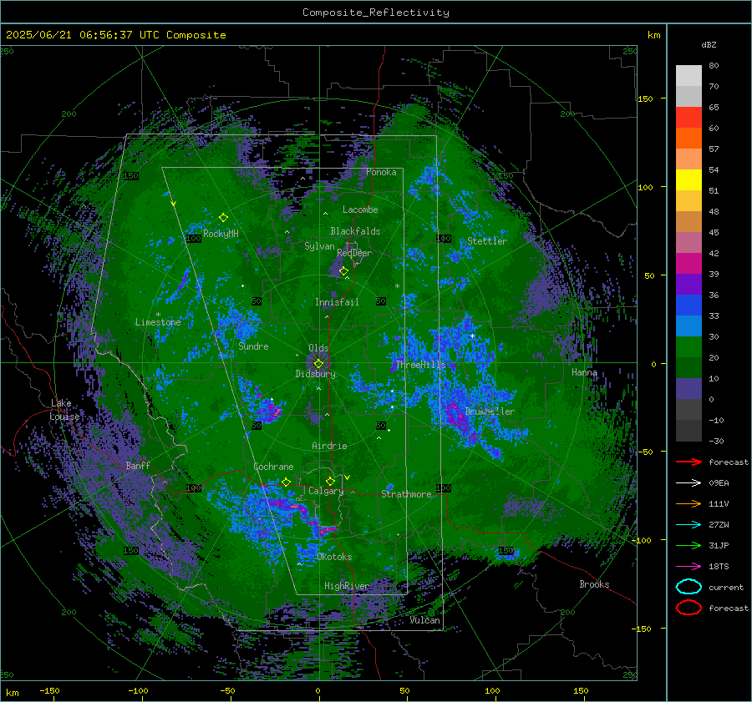Viewport: 752px width, 702px height.
Task: Click the cyan 'current' ellipse icon
Action: coord(688,587)
